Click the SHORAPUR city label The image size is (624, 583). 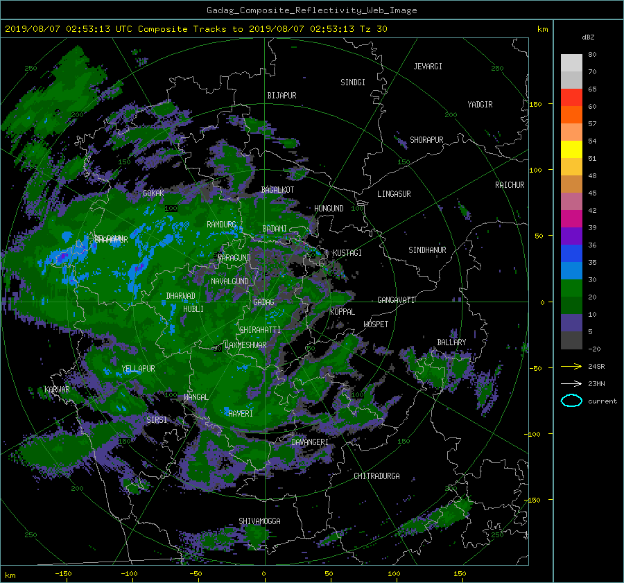click(426, 139)
